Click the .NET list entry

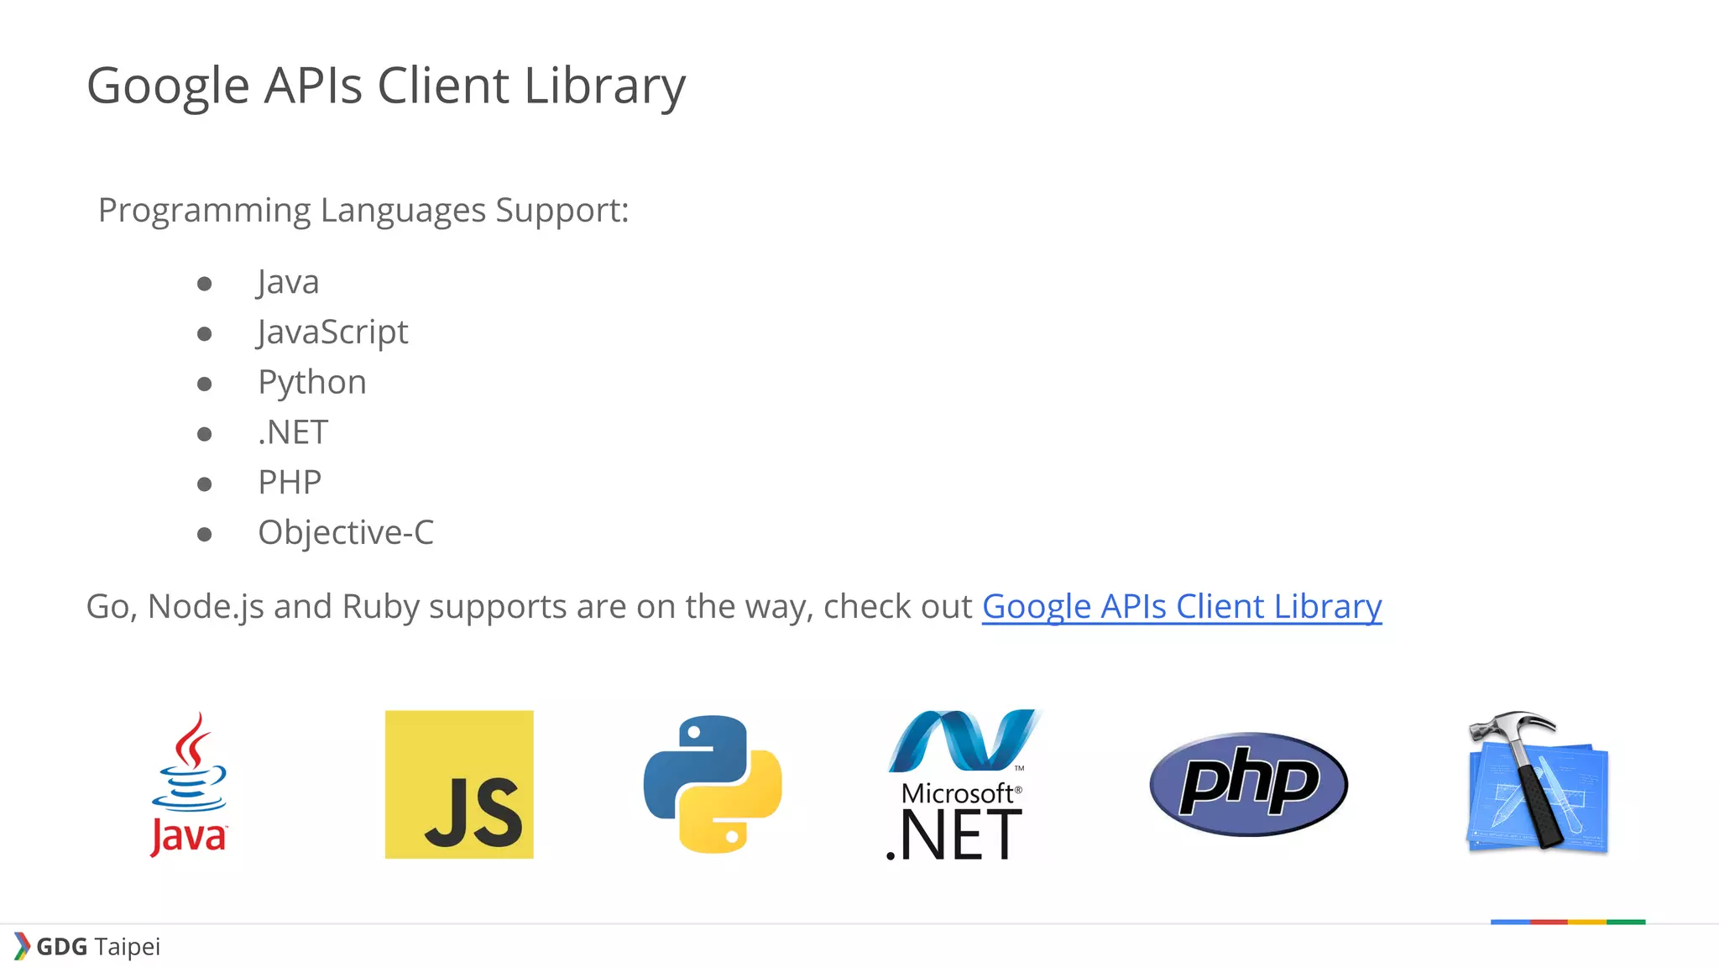point(293,432)
